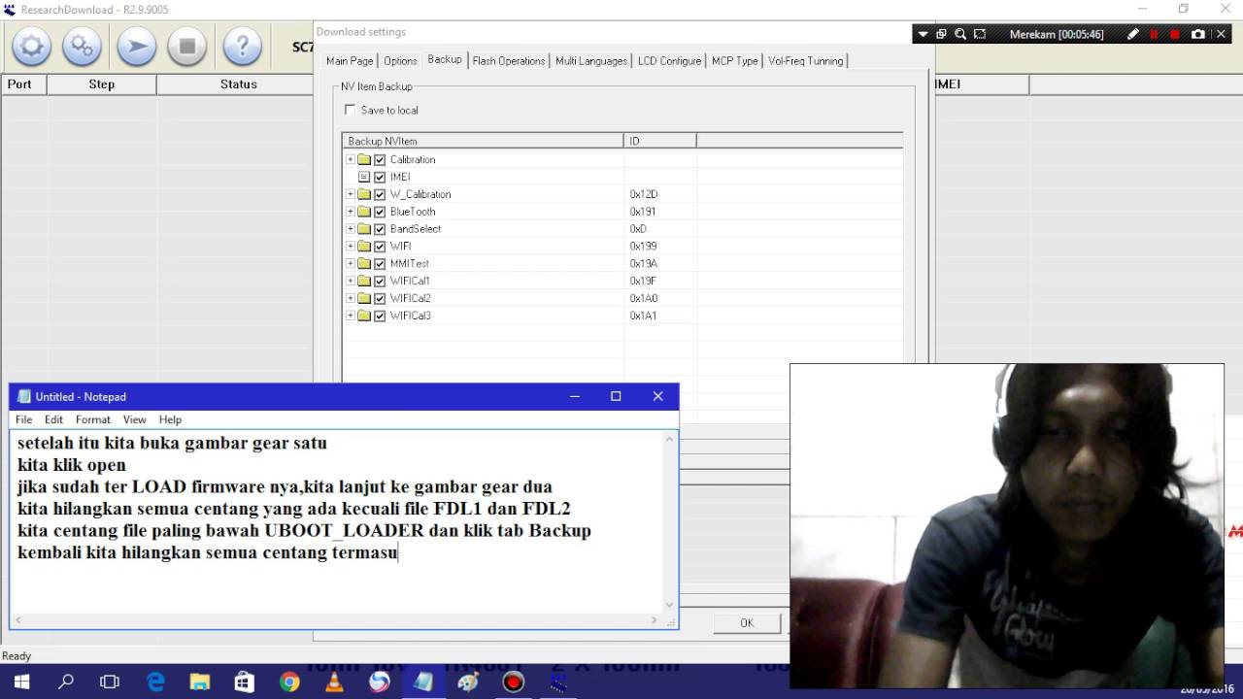Pause the screen recording

click(x=1154, y=34)
